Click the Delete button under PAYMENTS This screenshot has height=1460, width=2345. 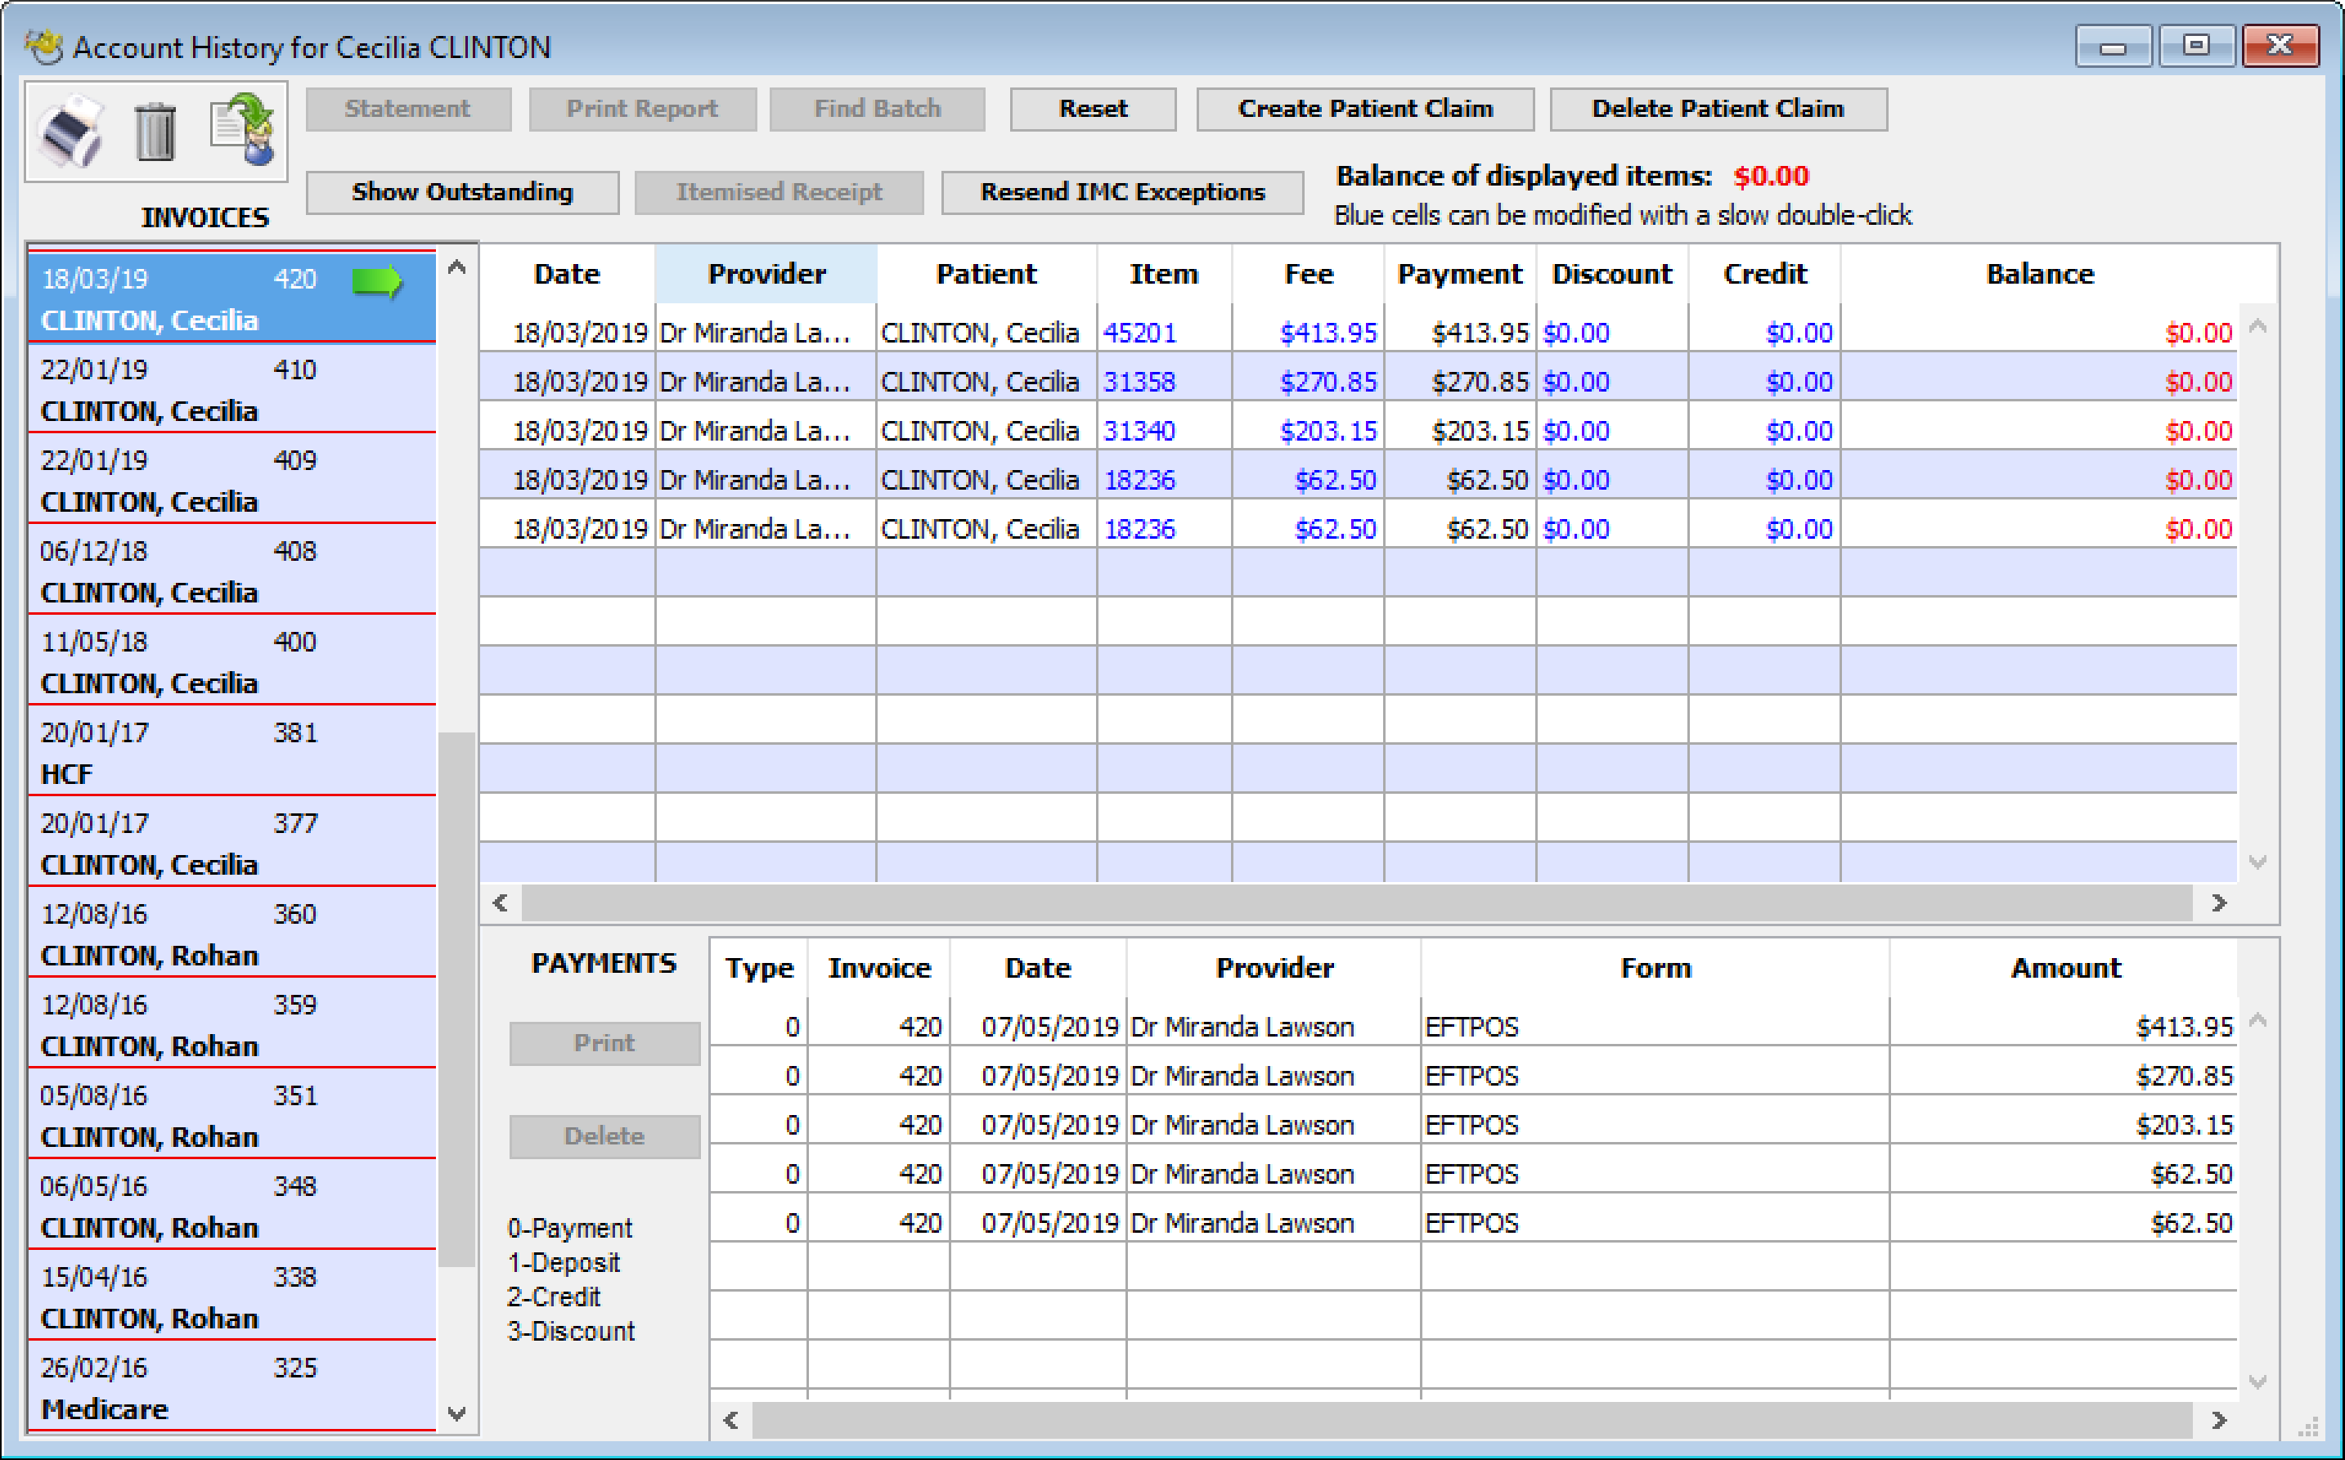[x=604, y=1135]
